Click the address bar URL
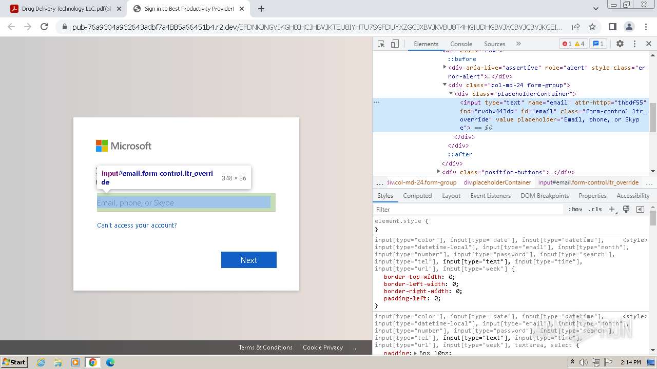The image size is (657, 369). [x=317, y=27]
